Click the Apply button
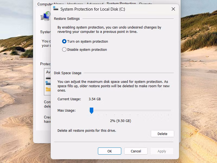Screen dimensions: 217x163 click(162, 151)
